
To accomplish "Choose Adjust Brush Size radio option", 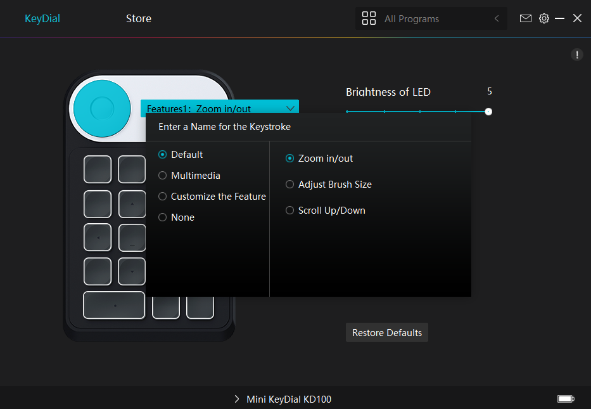I will coord(329,184).
